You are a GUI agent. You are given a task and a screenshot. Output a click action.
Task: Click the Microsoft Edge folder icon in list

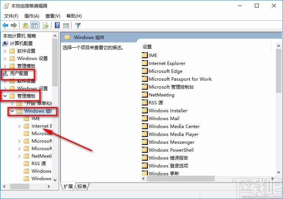click(x=145, y=71)
